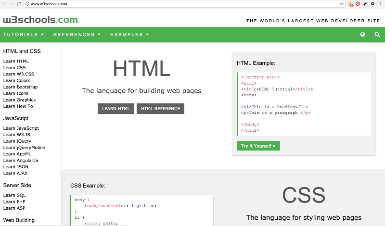Viewport: 385px width, 226px height.
Task: Click the LEARN HTML button
Action: 116,109
